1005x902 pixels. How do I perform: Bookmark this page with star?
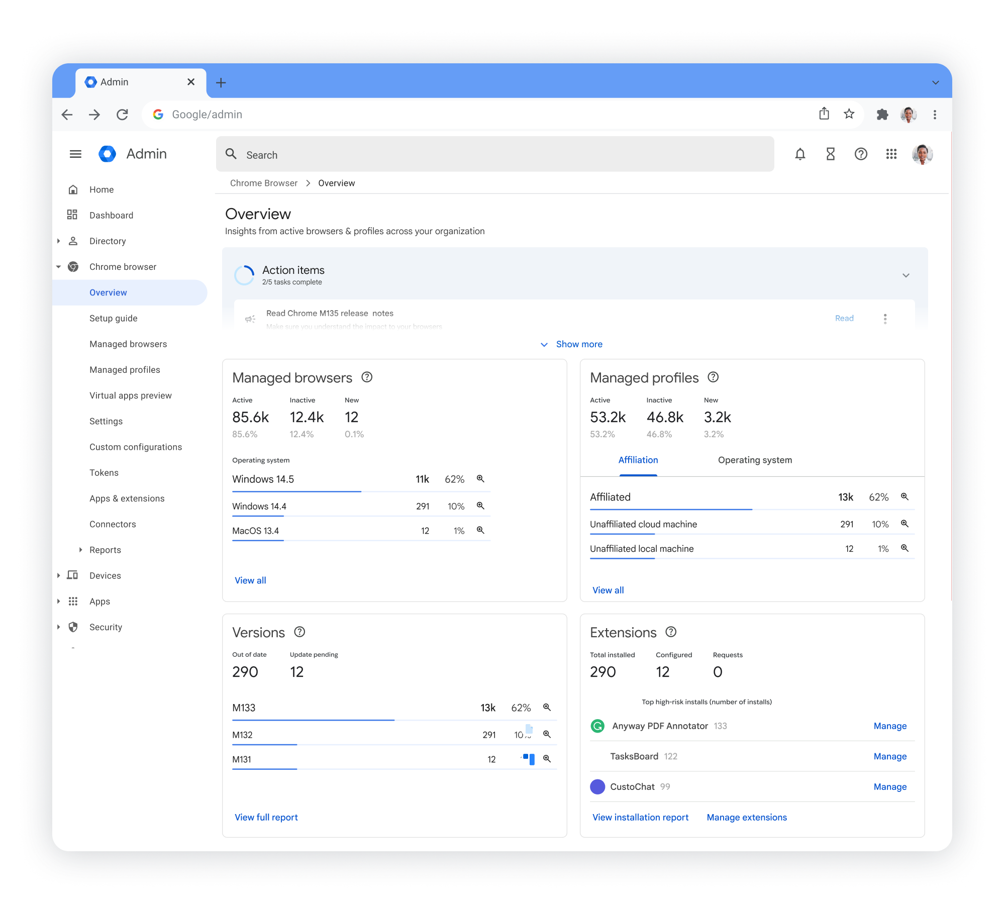(x=849, y=114)
